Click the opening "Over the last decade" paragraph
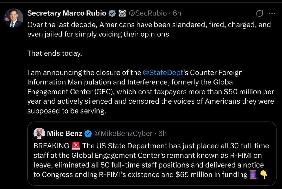Viewport: 282px width, 189px height. pyautogui.click(x=149, y=30)
